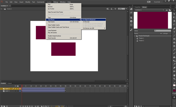The width and height of the screenshot is (176, 107).
Task: Sort library by Name column arrow
Action: tap(161, 33)
